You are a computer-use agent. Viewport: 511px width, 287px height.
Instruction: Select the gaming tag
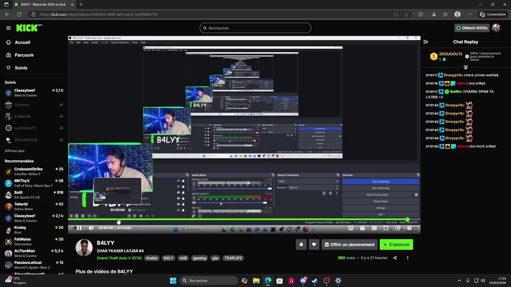[x=199, y=258]
